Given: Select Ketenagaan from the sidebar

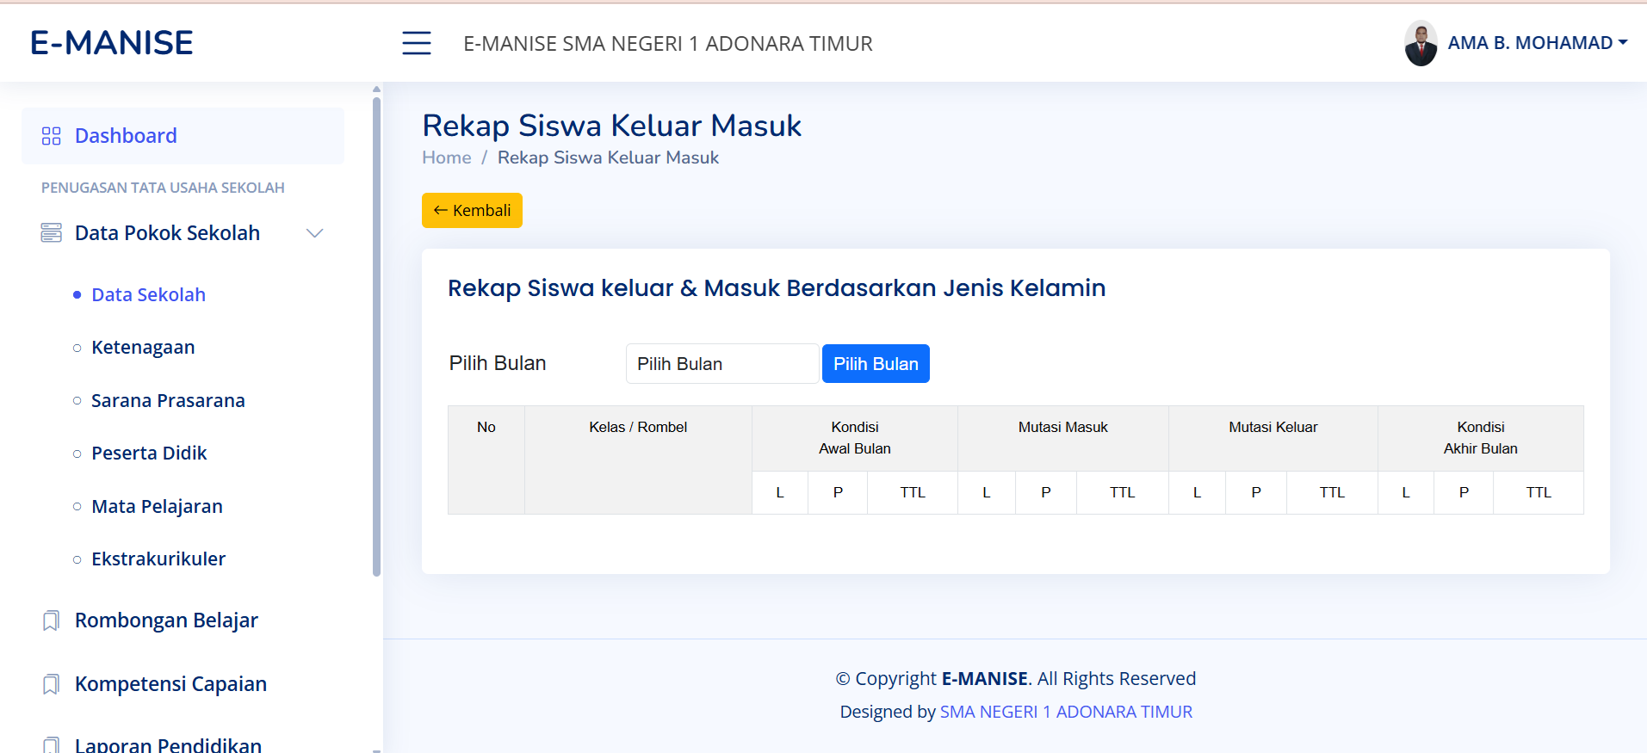Looking at the screenshot, I should pyautogui.click(x=143, y=348).
